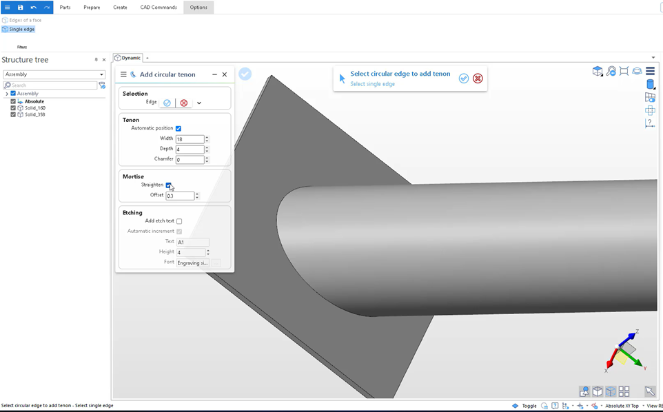The image size is (663, 412).
Task: Click the dimension query measure icon
Action: click(651, 123)
